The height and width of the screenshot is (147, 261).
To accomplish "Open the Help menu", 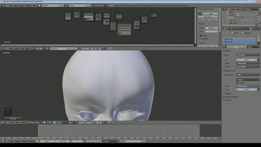I will point(34,5).
